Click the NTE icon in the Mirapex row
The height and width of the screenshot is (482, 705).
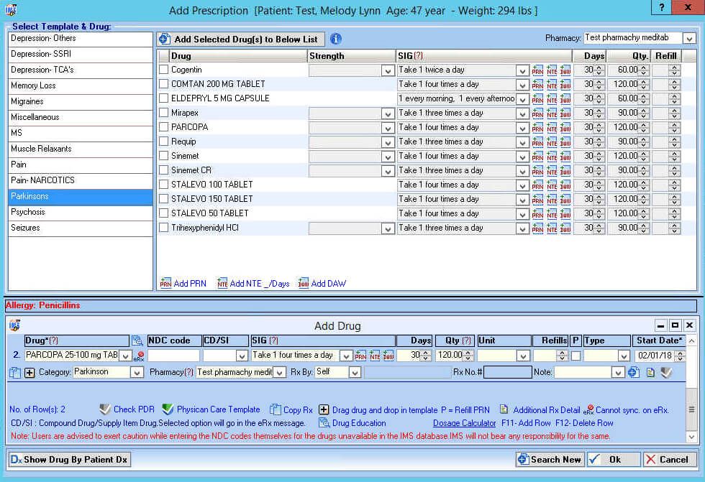(552, 113)
